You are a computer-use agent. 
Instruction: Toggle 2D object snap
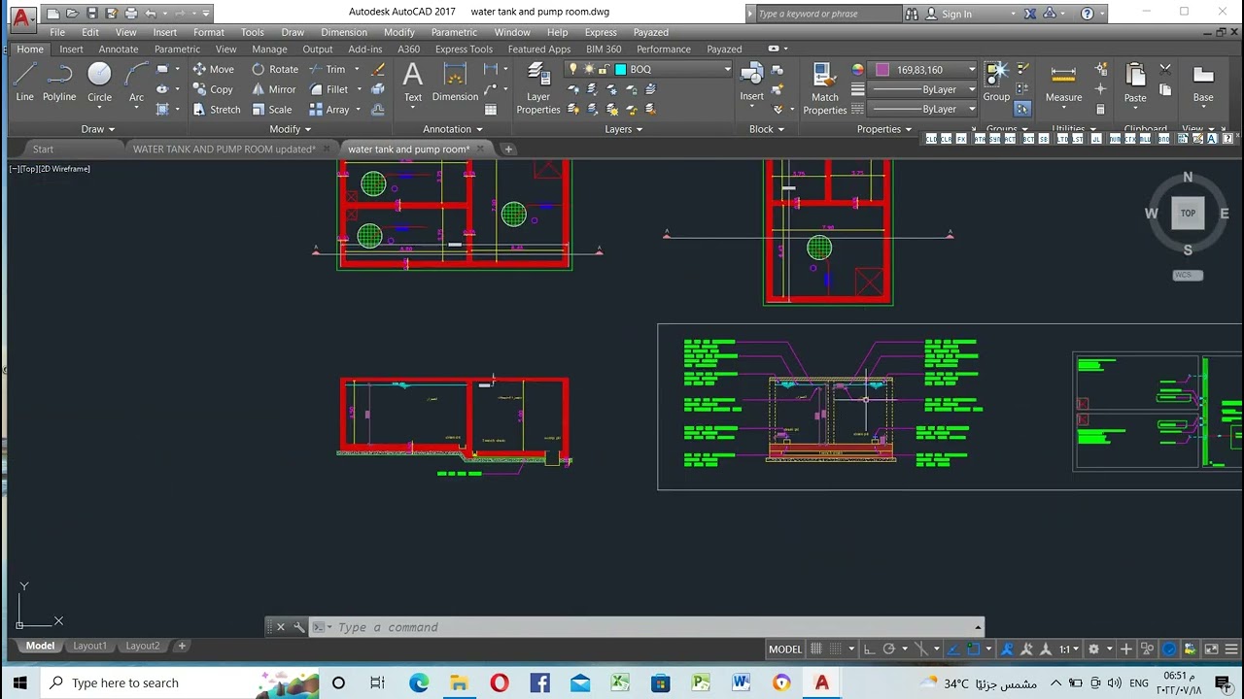click(x=973, y=649)
